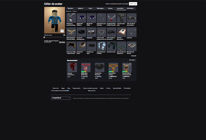Select the red heart pendant necklace
The image size is (206, 140).
112,18
